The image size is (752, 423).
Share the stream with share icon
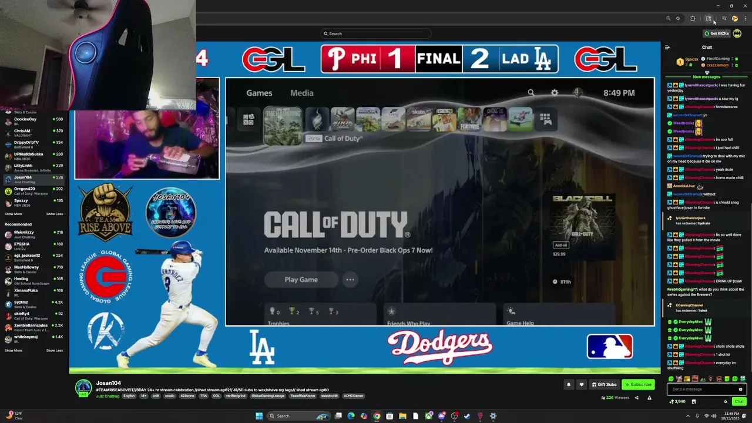click(636, 398)
